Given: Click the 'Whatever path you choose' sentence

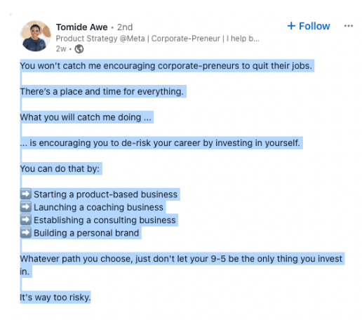Looking at the screenshot, I should [181, 259].
